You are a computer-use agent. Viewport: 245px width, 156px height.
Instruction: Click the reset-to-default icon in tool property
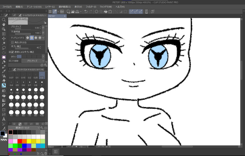click(42, 65)
